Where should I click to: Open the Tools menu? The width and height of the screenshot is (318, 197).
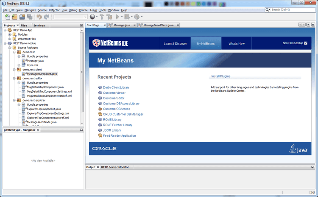tap(103, 10)
